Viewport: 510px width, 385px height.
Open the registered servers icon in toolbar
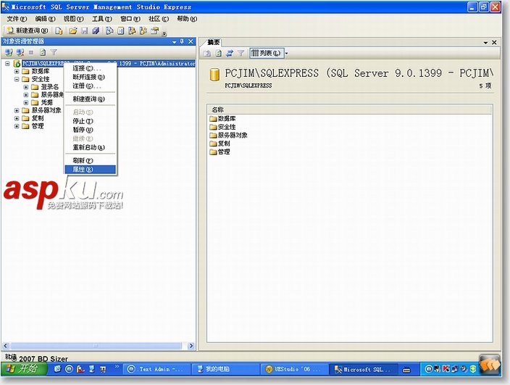coord(109,30)
